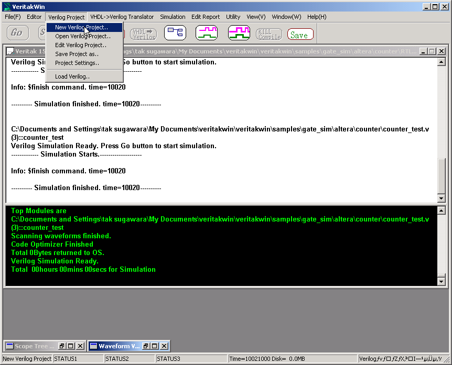Close the Waveform Viewer minimized window

164,346
